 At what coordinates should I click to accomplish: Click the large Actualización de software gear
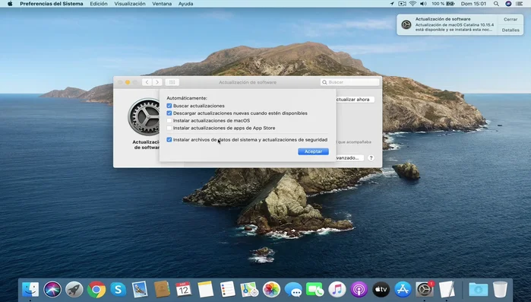click(144, 117)
